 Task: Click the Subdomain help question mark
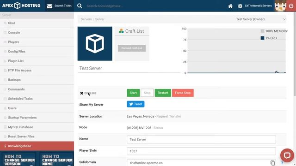click(282, 163)
